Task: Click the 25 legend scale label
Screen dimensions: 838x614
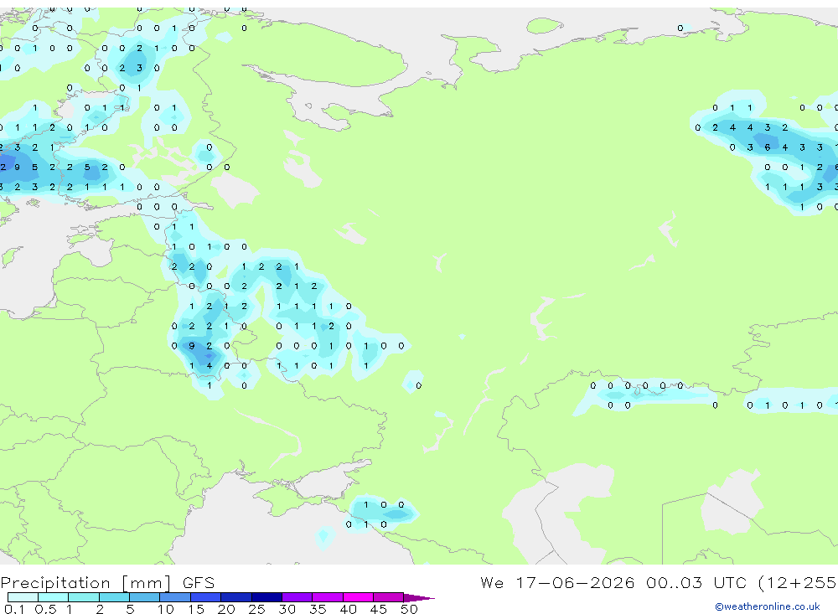Action: pyautogui.click(x=256, y=609)
